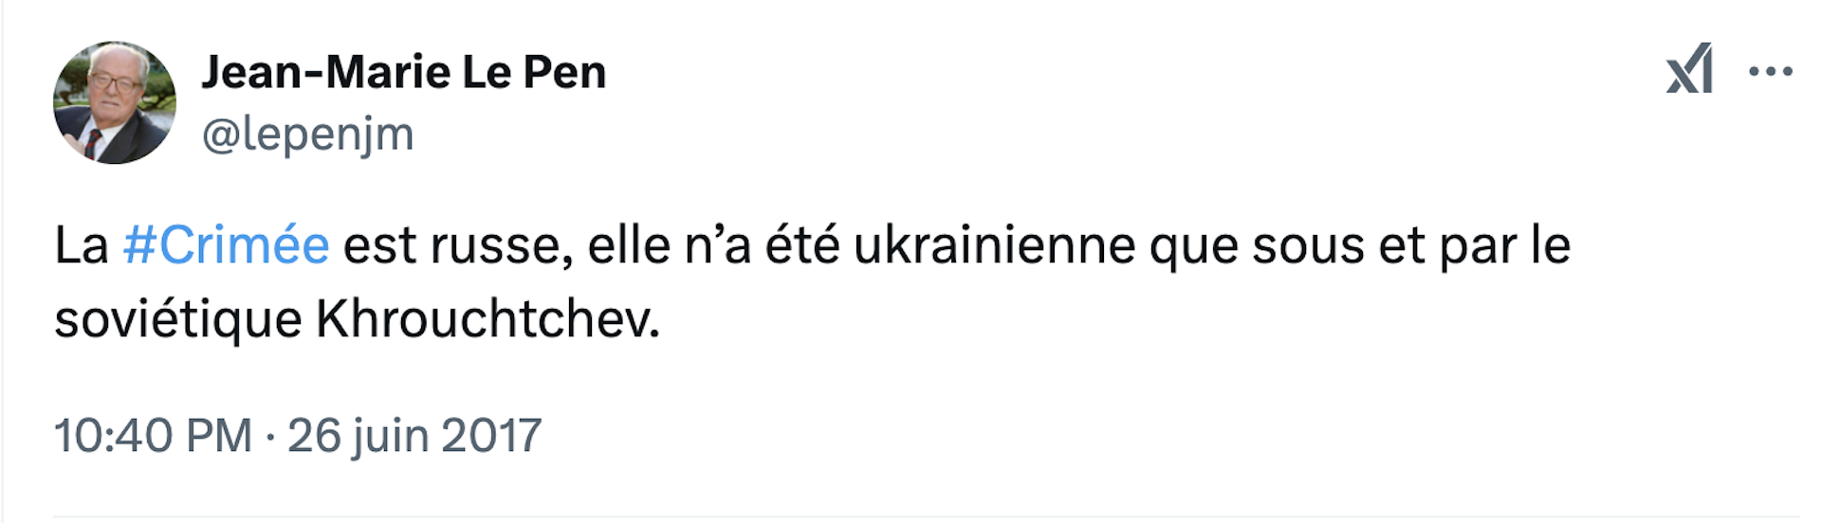The height and width of the screenshot is (523, 1821).
Task: Click the word "est" after the hashtag
Action: (379, 245)
